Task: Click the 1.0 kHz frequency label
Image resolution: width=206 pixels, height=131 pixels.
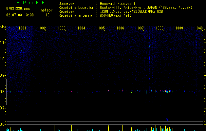Action: [x=3, y=59]
